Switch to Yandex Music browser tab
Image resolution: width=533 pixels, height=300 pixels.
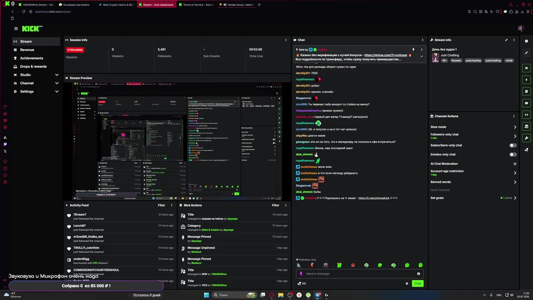coord(236,5)
